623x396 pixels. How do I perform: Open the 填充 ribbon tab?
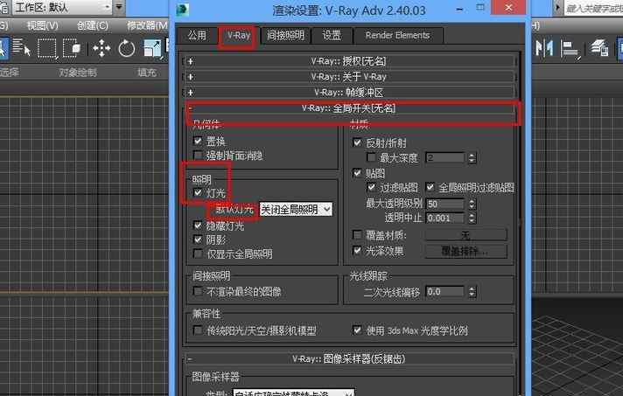tap(147, 73)
